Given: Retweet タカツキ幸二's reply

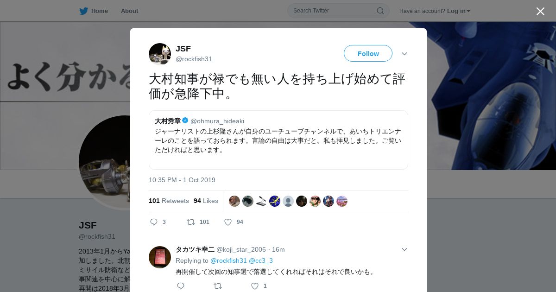Looking at the screenshot, I should point(218,286).
